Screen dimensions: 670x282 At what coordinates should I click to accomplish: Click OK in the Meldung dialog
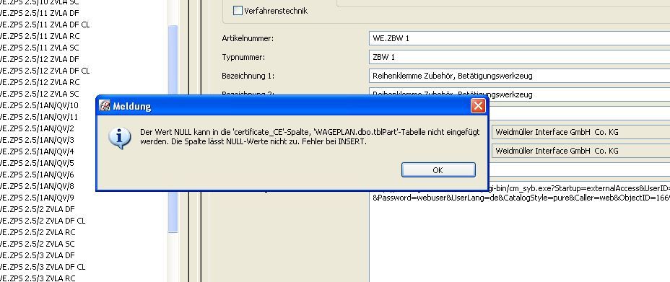tap(438, 169)
